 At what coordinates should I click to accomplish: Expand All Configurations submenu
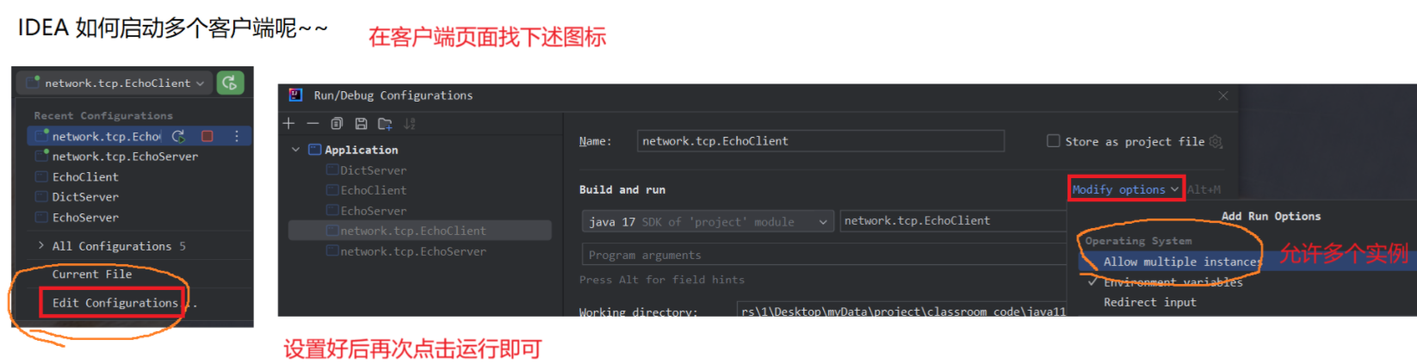[112, 246]
